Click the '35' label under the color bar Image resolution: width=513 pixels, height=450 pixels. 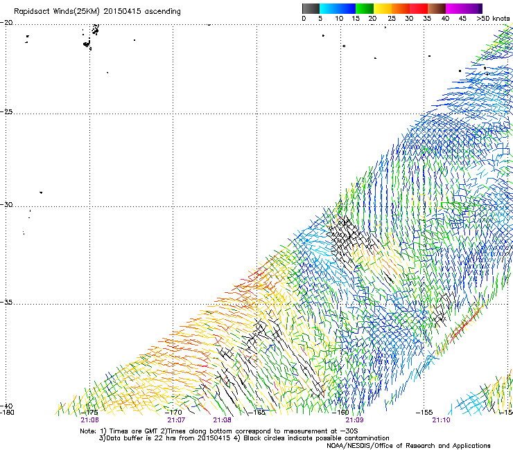click(427, 19)
